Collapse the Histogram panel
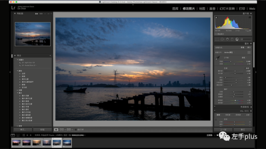266x149 pixels. click(x=251, y=14)
